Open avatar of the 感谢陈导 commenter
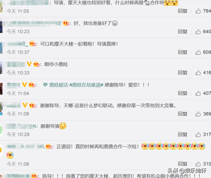Image resolution: width=211 pixels, height=178 pixels. click(1, 89)
